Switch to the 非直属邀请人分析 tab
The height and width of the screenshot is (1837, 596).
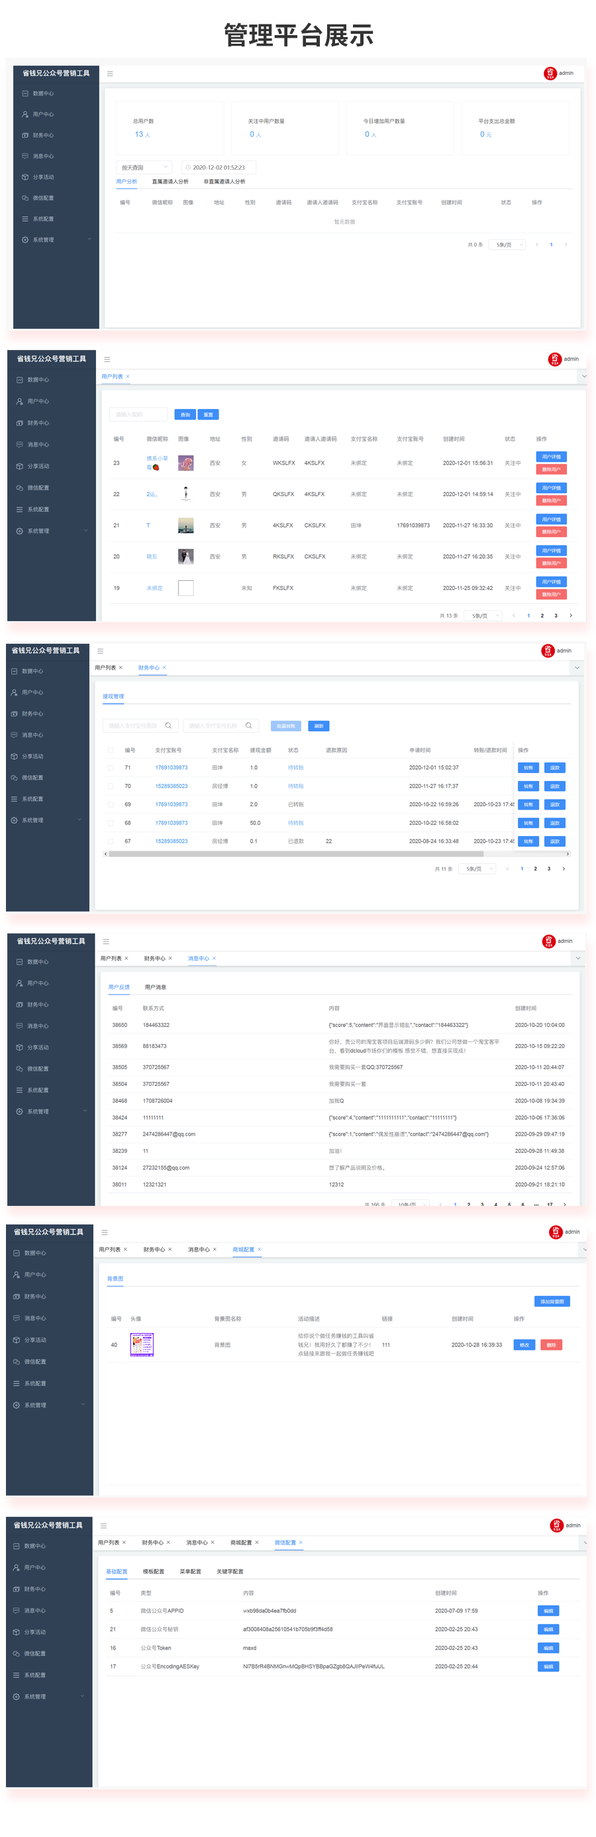point(224,182)
